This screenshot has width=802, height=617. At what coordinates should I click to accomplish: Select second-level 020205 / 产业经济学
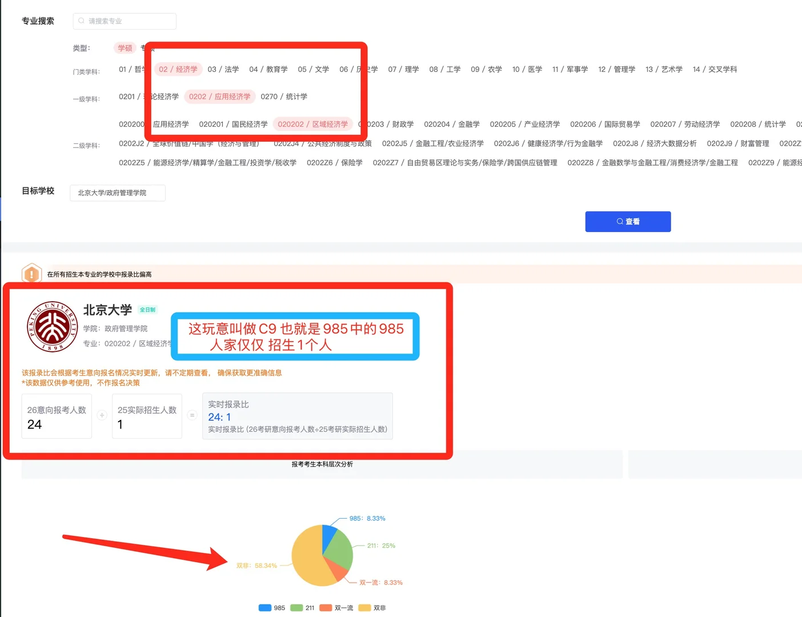coord(525,124)
